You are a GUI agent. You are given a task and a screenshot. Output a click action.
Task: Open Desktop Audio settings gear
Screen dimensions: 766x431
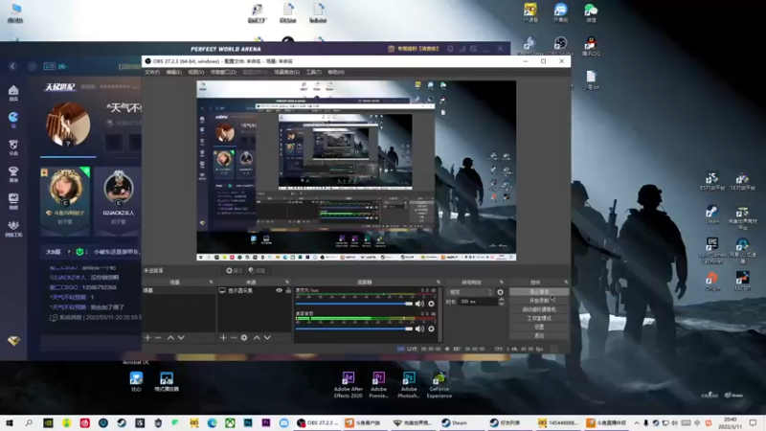tap(431, 329)
